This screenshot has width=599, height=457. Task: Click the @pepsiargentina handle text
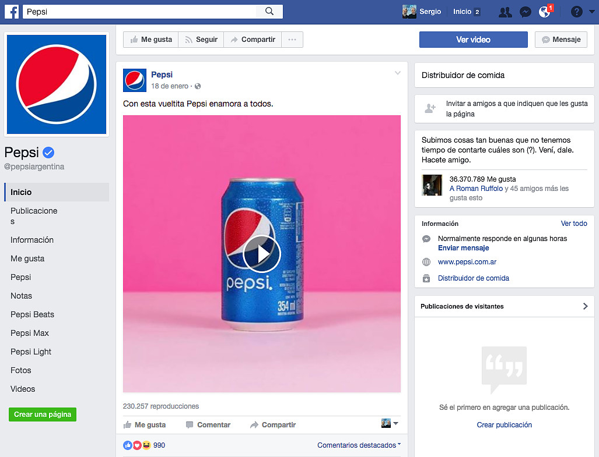click(x=34, y=166)
